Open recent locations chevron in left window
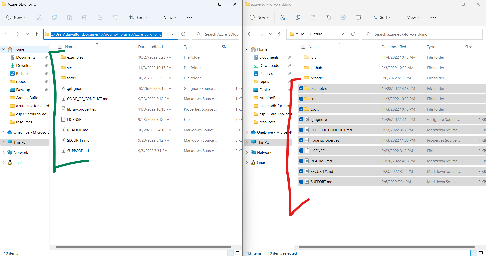 (27, 34)
